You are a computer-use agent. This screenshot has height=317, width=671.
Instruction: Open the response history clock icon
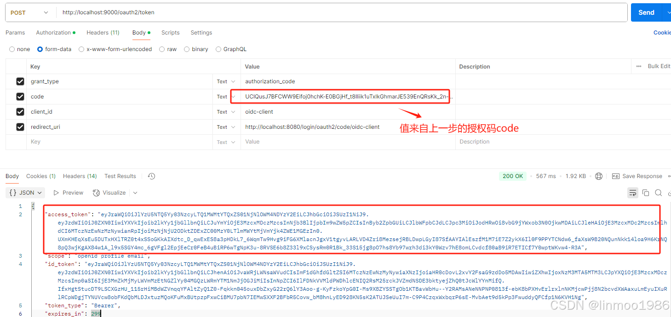pos(151,176)
